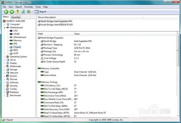Click the Display monitor icon
Image resolution: width=181 pixels, height=123 pixels.
(8, 63)
